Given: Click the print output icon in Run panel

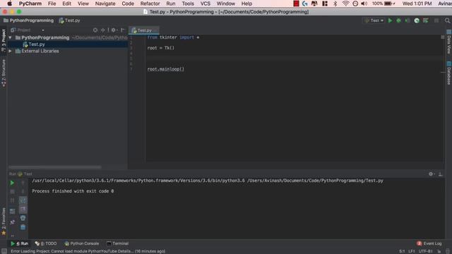Looking at the screenshot, I should point(23,218).
